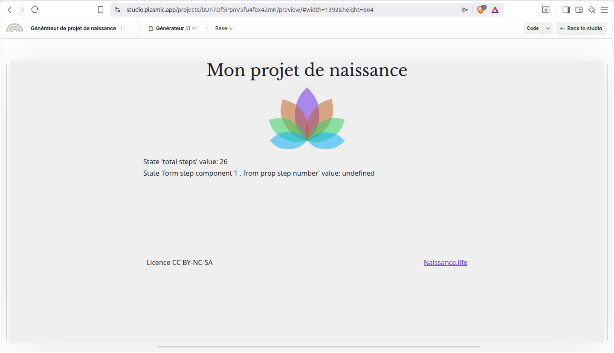
Task: Open the Naissance.life link
Action: tap(445, 262)
